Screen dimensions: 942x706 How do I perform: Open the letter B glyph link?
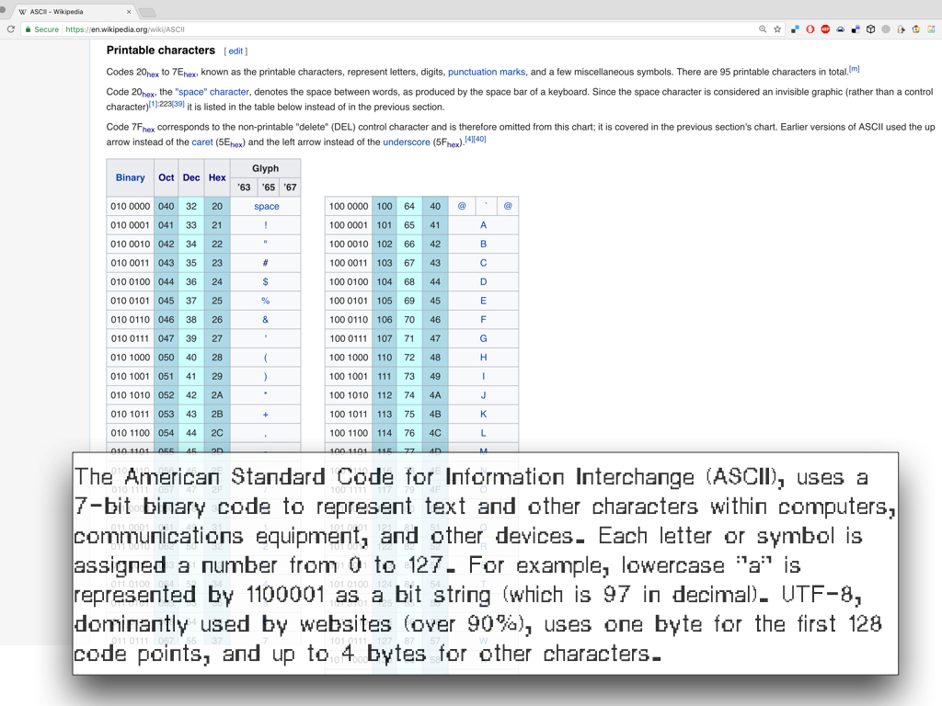(x=484, y=245)
